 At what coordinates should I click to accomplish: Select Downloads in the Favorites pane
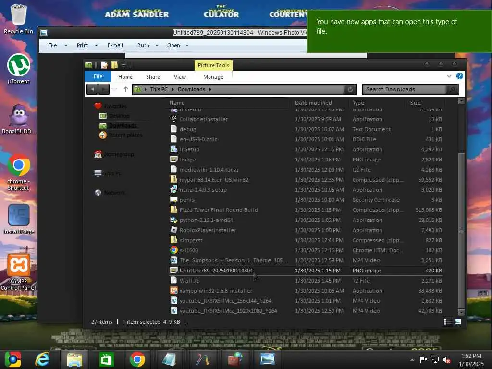click(118, 125)
